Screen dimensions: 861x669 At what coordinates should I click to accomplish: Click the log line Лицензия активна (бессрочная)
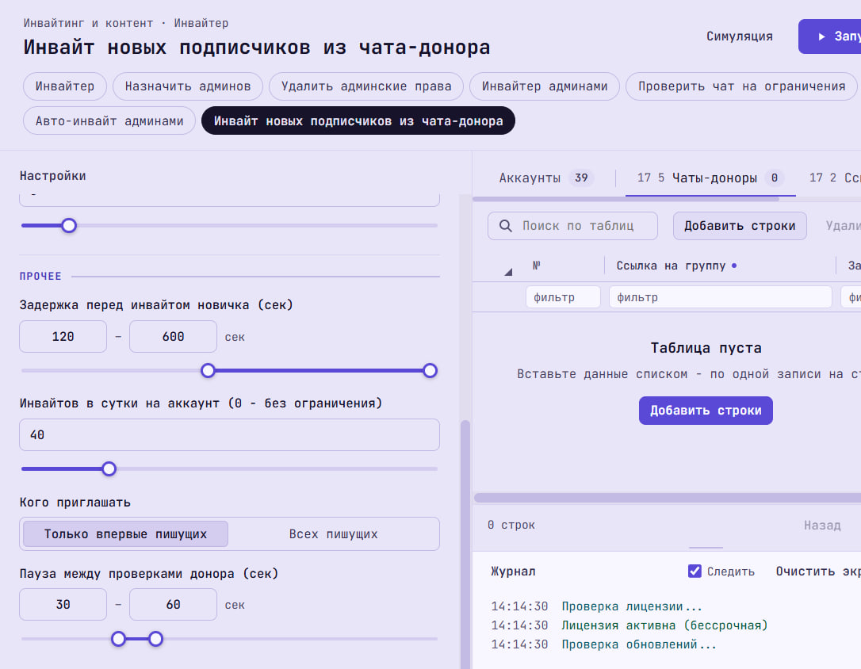(664, 625)
